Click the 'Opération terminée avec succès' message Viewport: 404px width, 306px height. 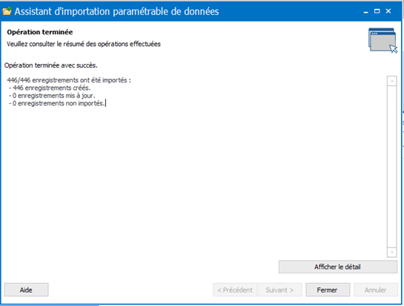pos(51,65)
